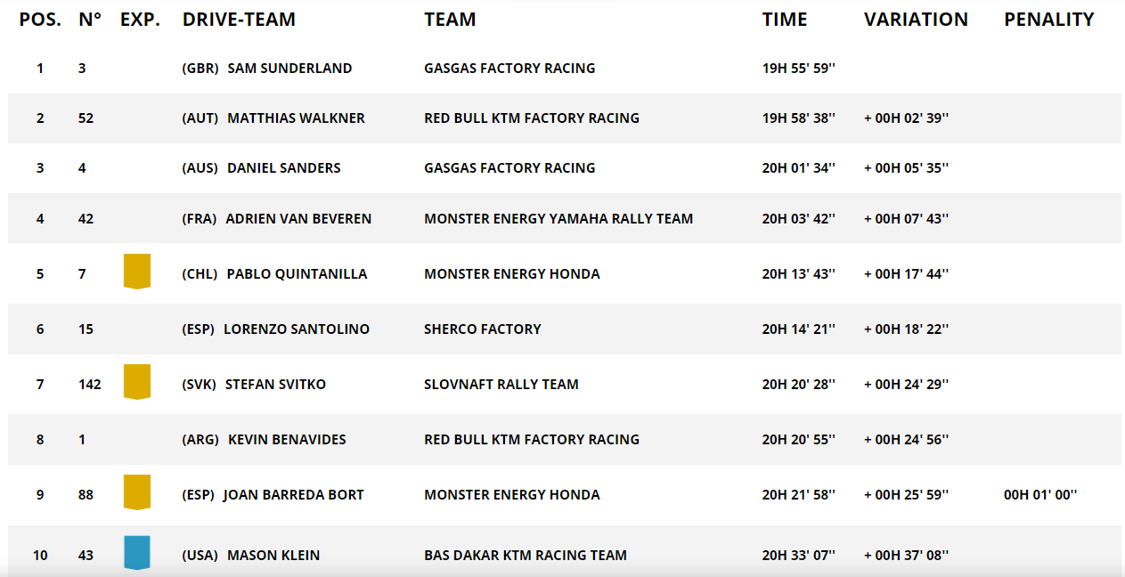Click Joan Barreda Bort's yellow badge
This screenshot has height=577, width=1125.
[x=136, y=492]
